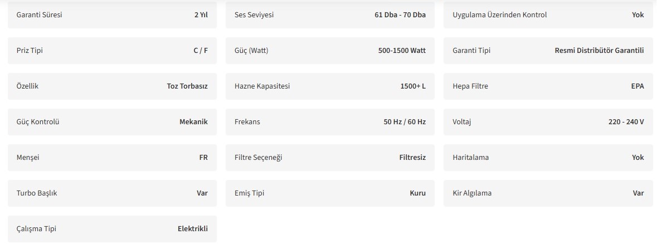Click the Güç Kontrolü Mekanik row
Screen dimensions: 657x244
click(112, 122)
